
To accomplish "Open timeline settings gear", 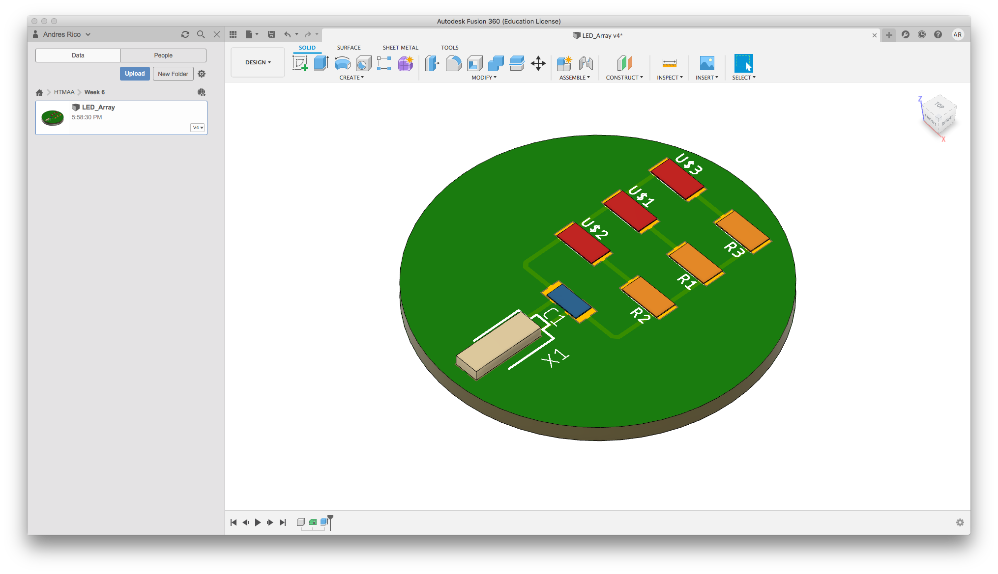I will [x=960, y=522].
